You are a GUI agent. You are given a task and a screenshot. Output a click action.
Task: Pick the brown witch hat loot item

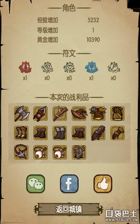point(79,114)
